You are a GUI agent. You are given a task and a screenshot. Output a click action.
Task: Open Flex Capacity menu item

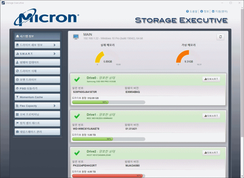coord(37,106)
